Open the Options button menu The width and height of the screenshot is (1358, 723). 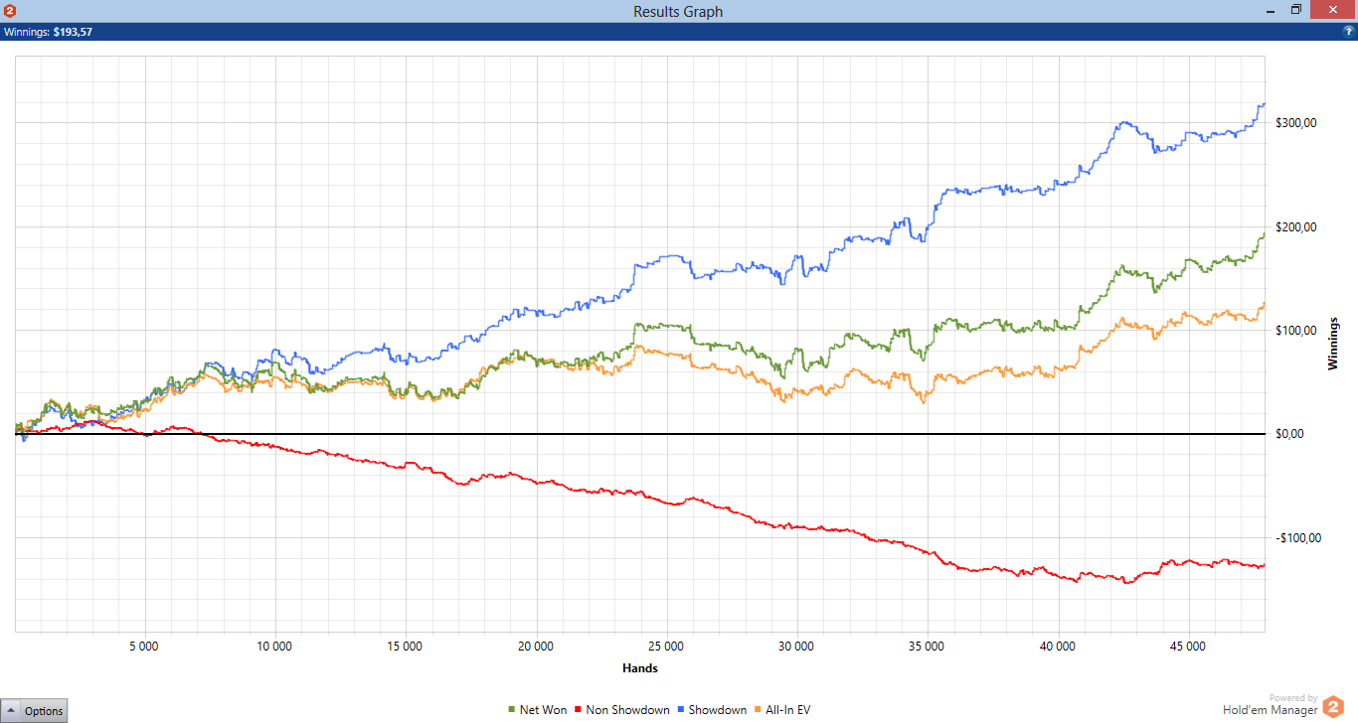[36, 710]
